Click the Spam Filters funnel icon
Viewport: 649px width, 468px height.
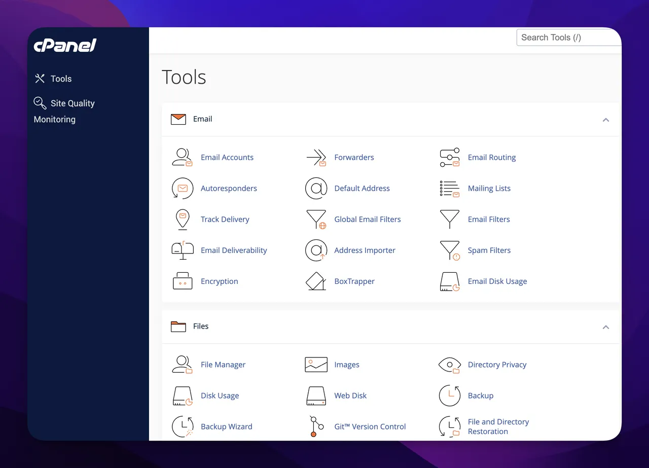(x=450, y=250)
